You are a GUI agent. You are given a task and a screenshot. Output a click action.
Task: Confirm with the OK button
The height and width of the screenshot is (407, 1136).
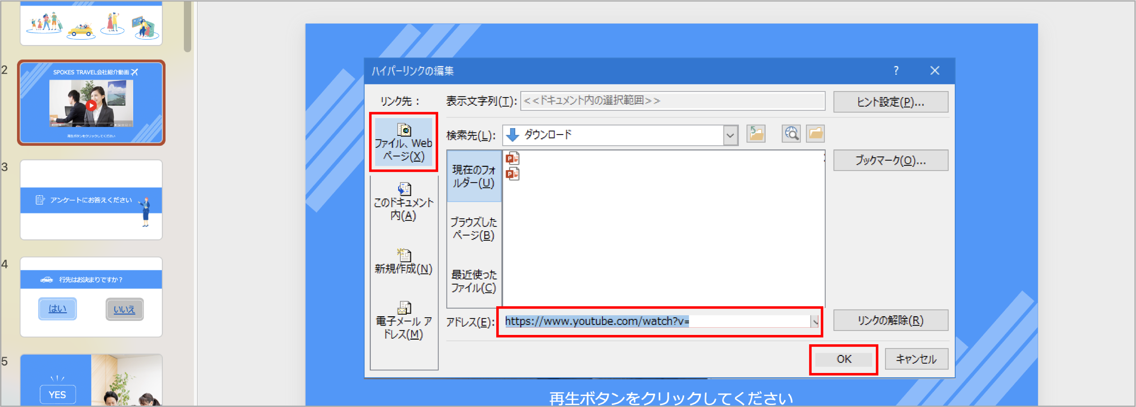843,359
